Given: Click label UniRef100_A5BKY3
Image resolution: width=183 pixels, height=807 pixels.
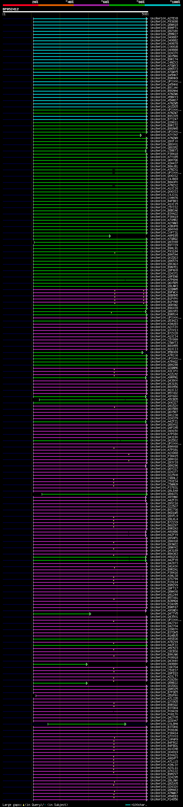Looking at the screenshot, I should pyautogui.click(x=164, y=97).
